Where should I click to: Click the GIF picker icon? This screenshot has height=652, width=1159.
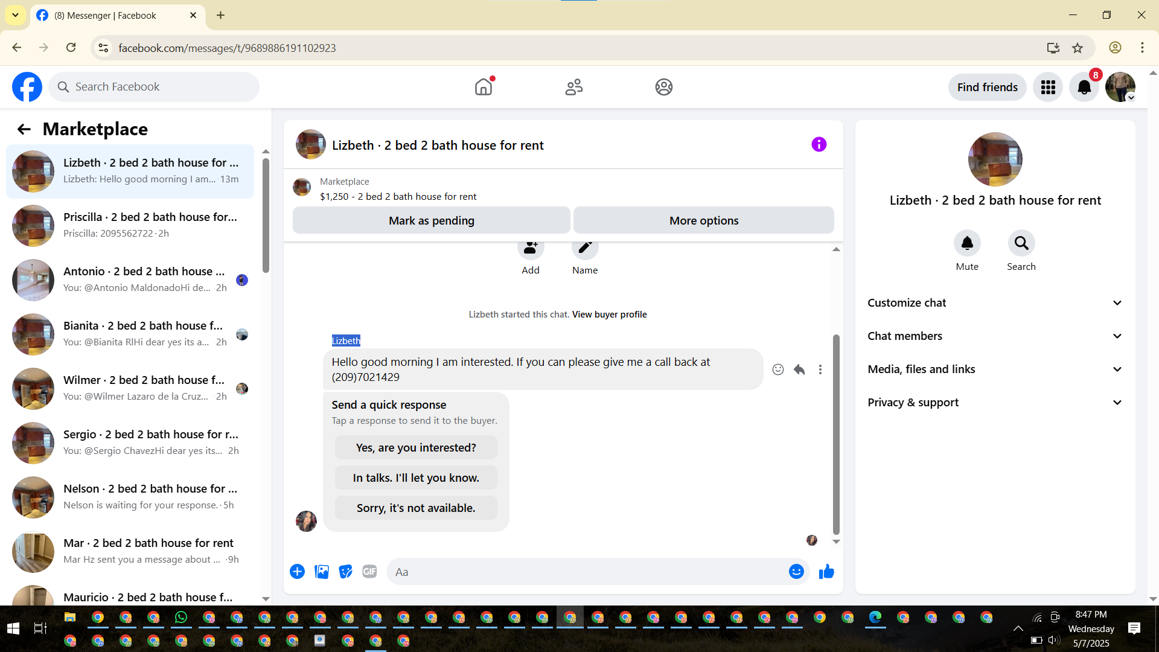click(369, 571)
